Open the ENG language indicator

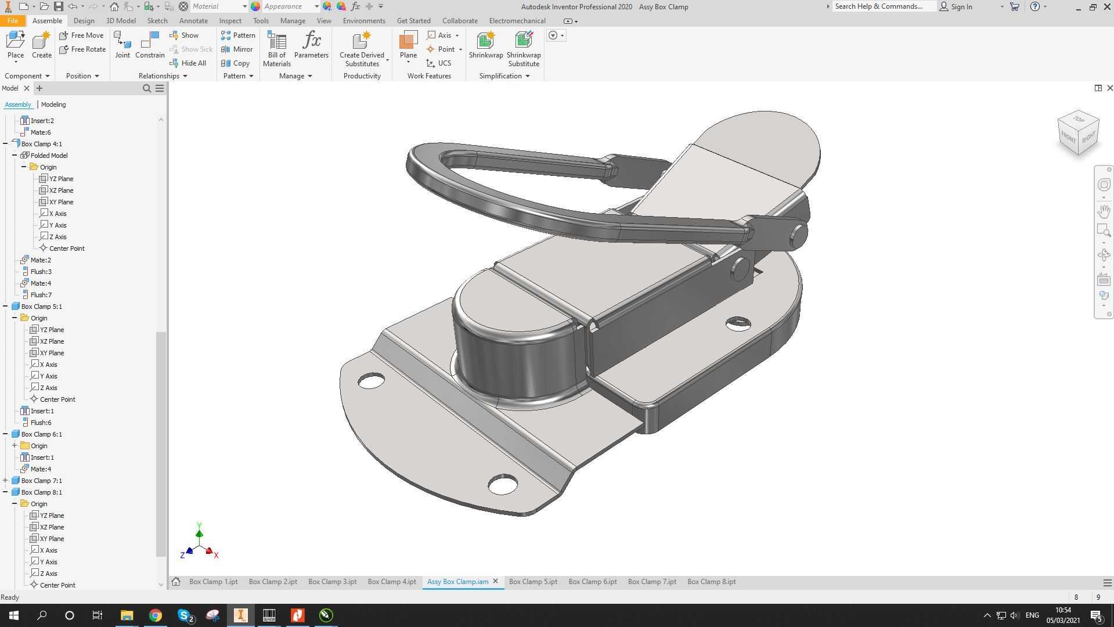1032,615
